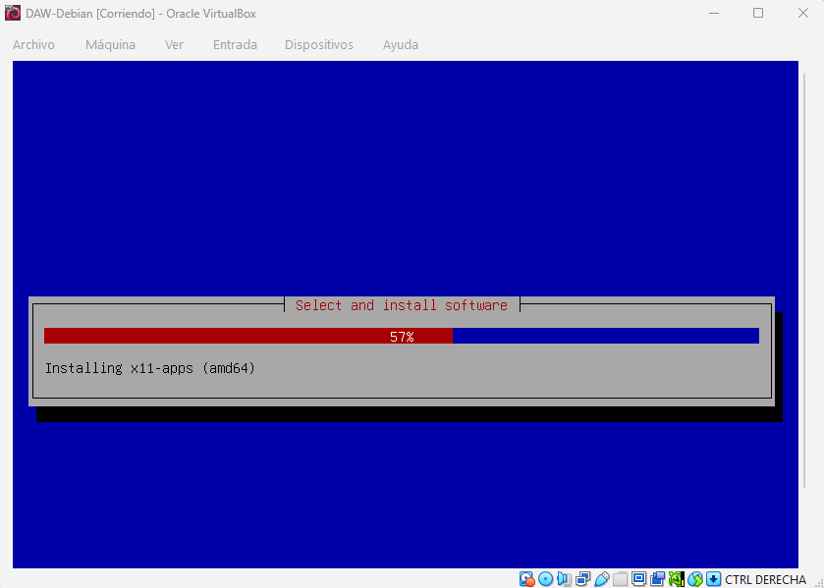Maximize the VirtualBox window
824x588 pixels.
point(758,13)
